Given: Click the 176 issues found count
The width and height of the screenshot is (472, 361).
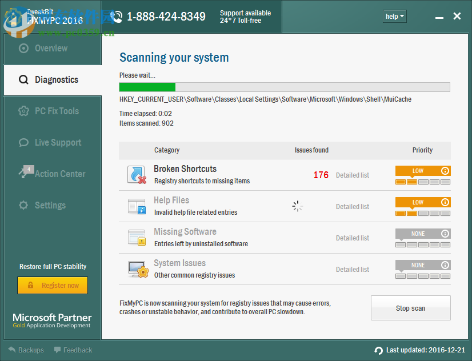Looking at the screenshot, I should click(x=321, y=175).
